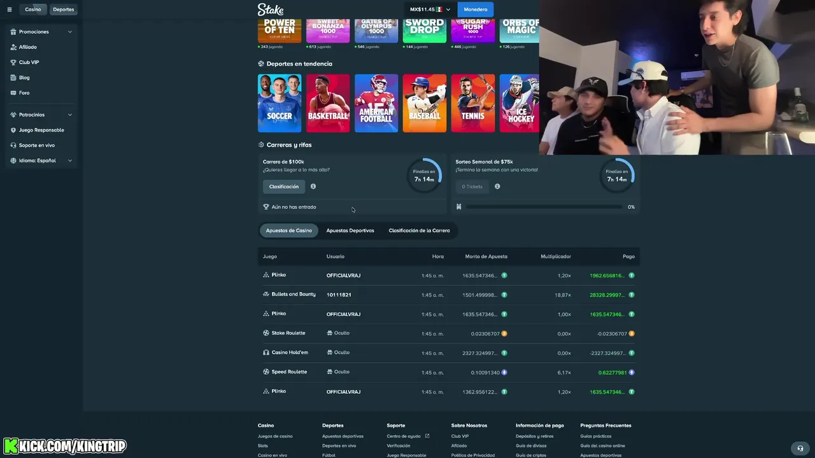The width and height of the screenshot is (815, 458).
Task: Switch to the Casino top tab
Action: [x=33, y=10]
